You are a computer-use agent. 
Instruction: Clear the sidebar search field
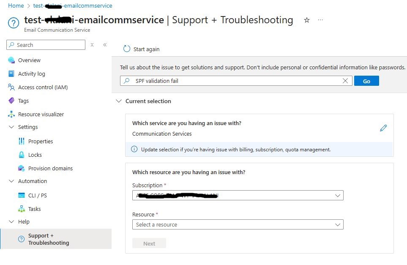pos(92,44)
